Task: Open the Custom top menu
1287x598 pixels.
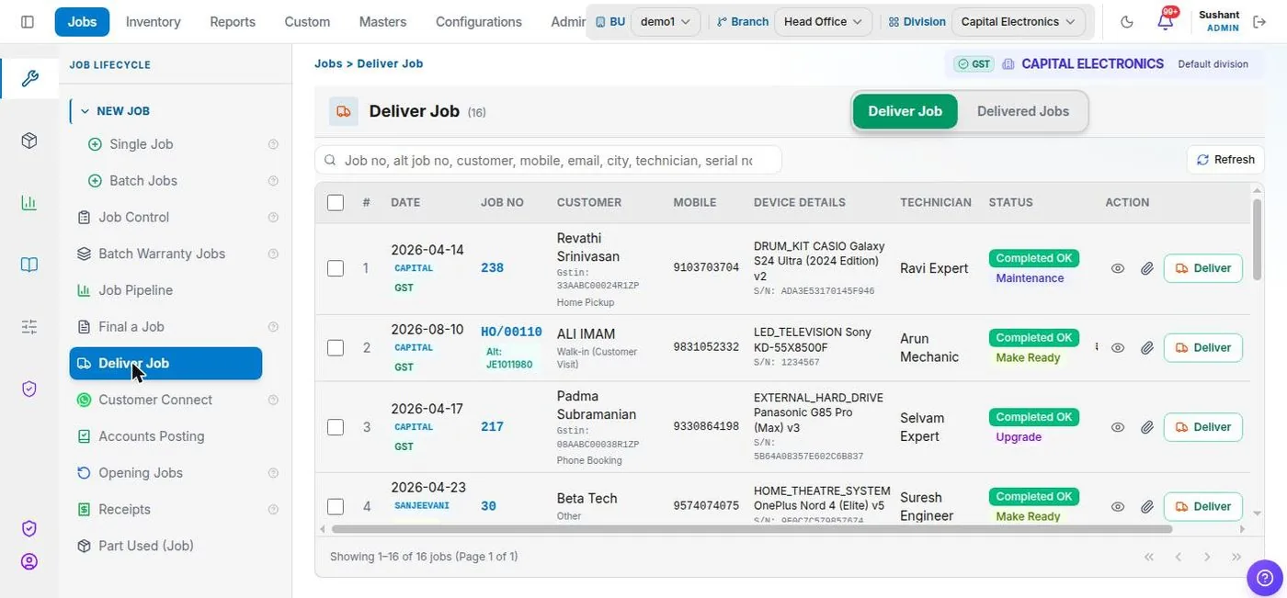Action: 307,21
